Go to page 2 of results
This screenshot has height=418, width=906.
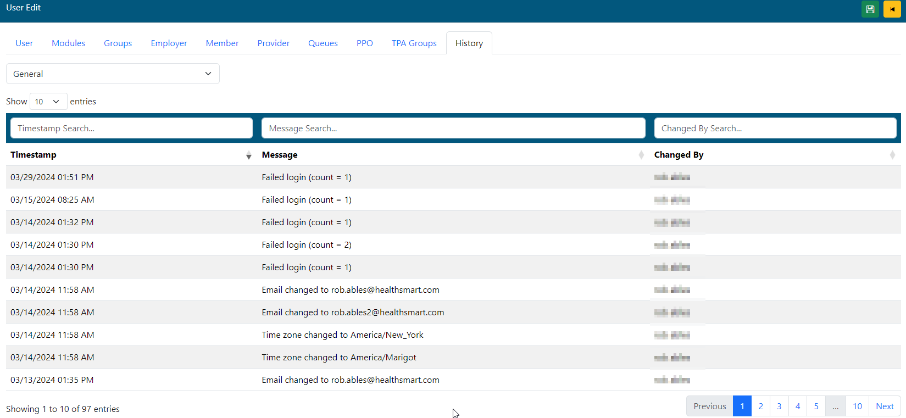click(760, 406)
